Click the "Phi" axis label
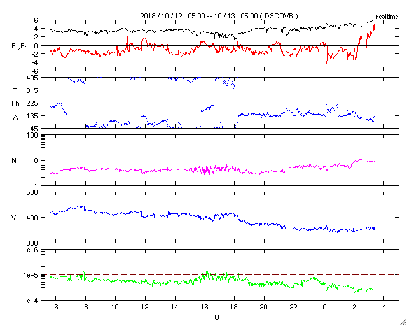This screenshot has height=326, width=407. click(16, 103)
